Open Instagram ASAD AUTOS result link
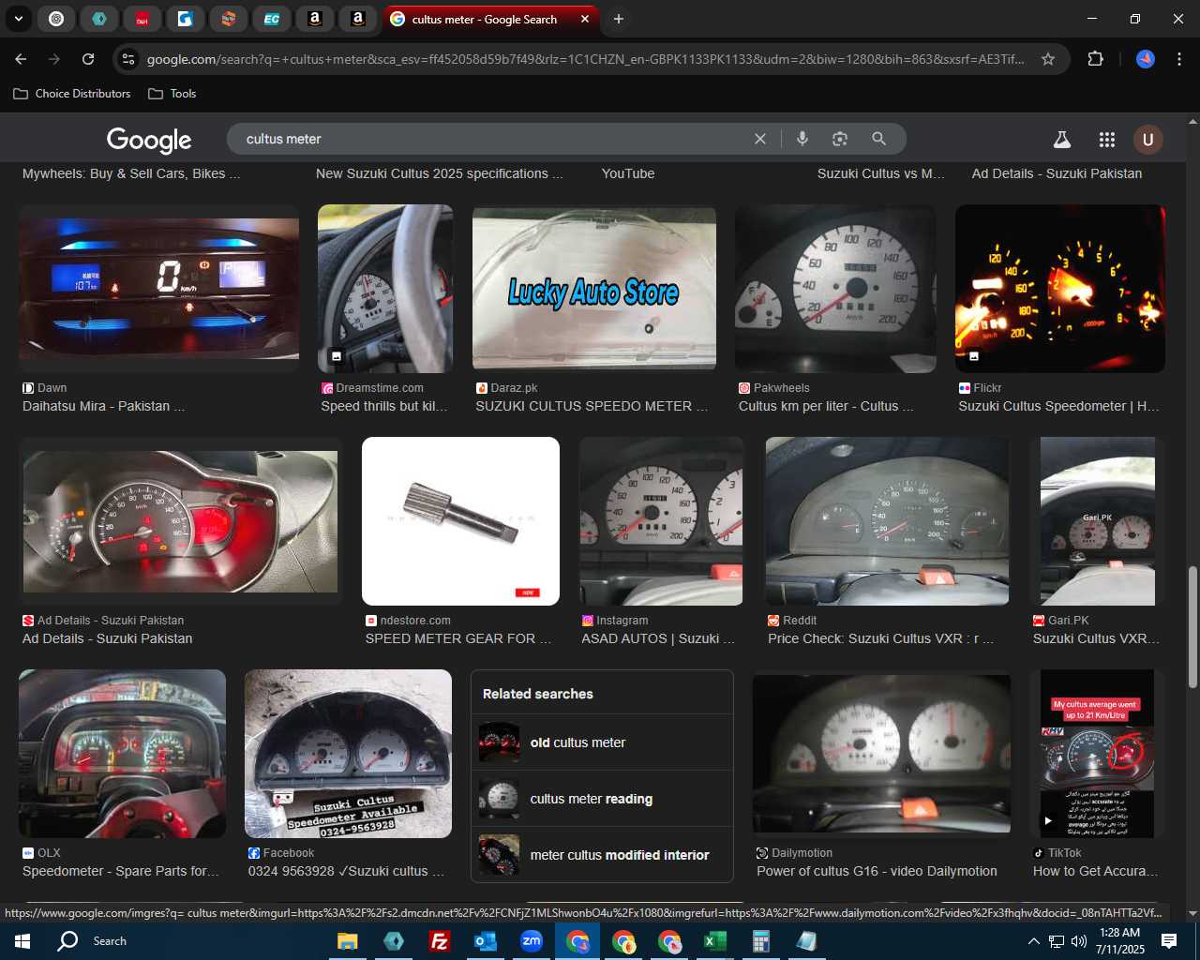This screenshot has height=960, width=1200. 658,638
